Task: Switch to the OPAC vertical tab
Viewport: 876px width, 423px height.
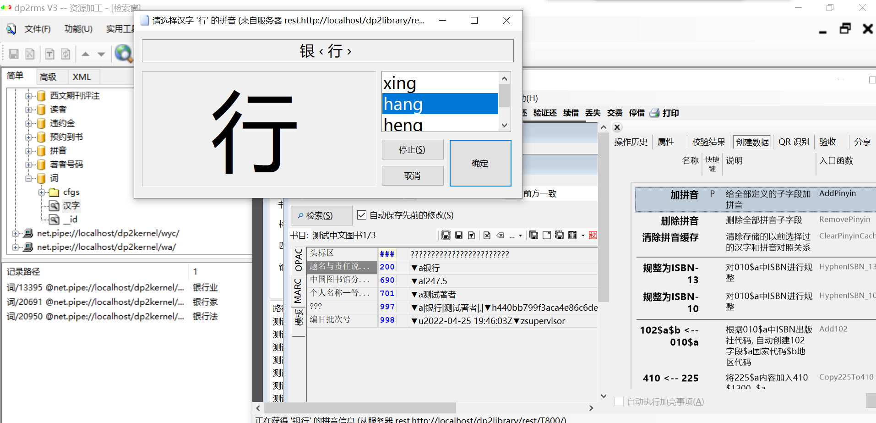Action: 297,260
